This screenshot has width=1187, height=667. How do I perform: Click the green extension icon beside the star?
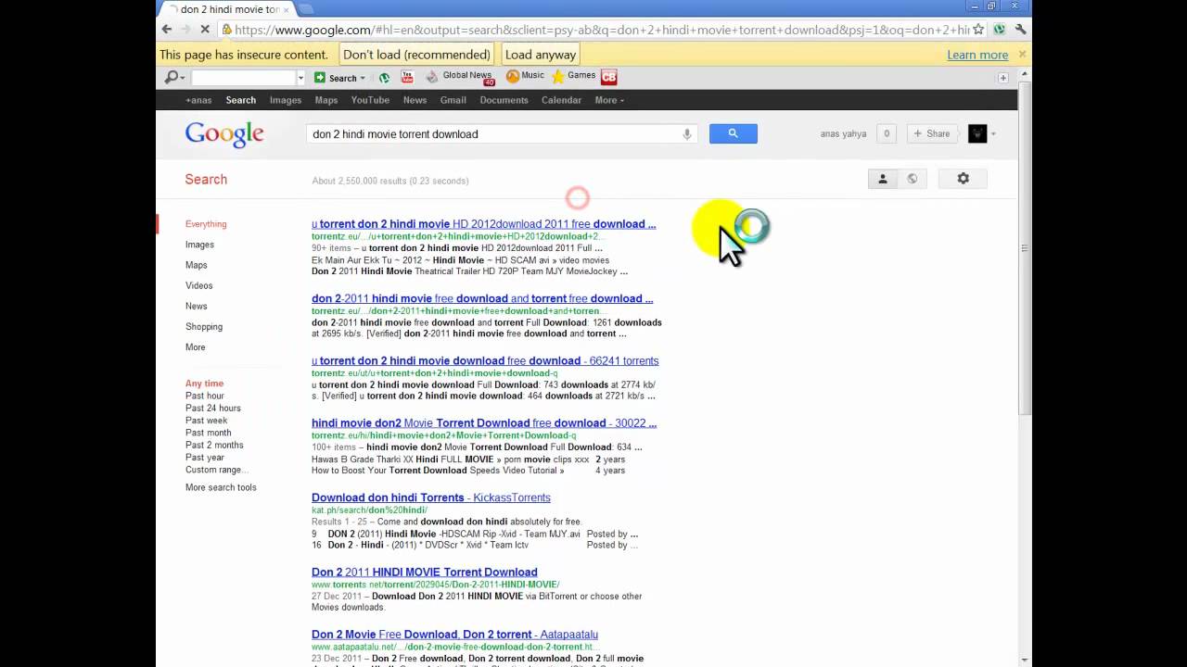[x=999, y=30]
